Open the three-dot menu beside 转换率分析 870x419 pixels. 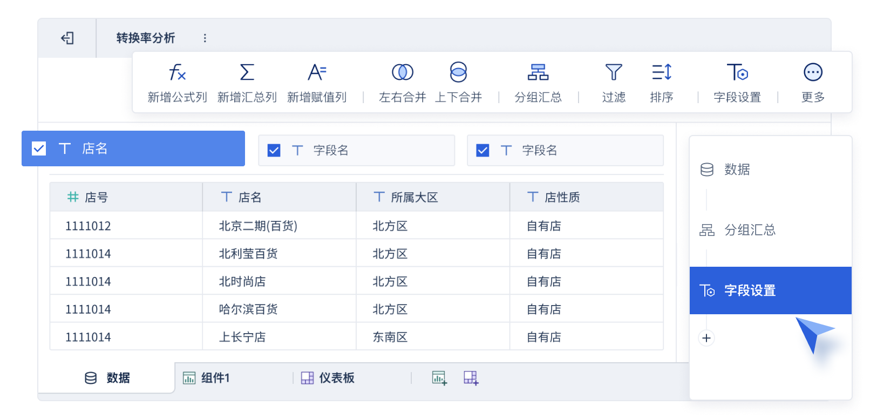click(x=205, y=38)
